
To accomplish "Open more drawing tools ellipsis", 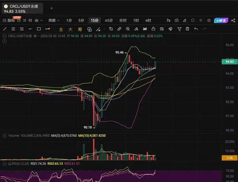I will (x=47, y=29).
